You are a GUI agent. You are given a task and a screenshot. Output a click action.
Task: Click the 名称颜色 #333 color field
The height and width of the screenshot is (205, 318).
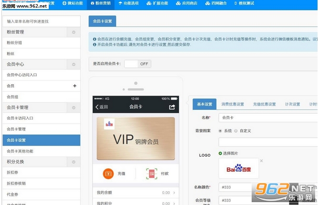[x=235, y=187]
